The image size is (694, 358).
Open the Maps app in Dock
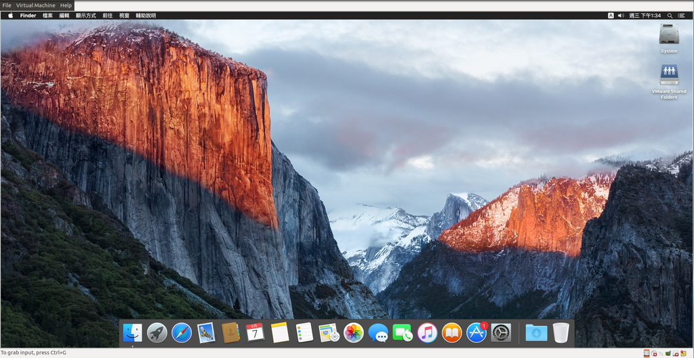point(329,333)
